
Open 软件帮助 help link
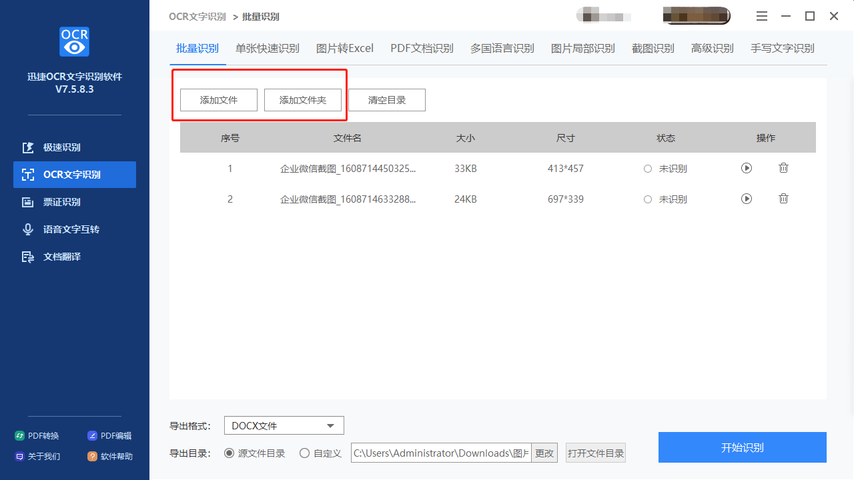pyautogui.click(x=110, y=457)
